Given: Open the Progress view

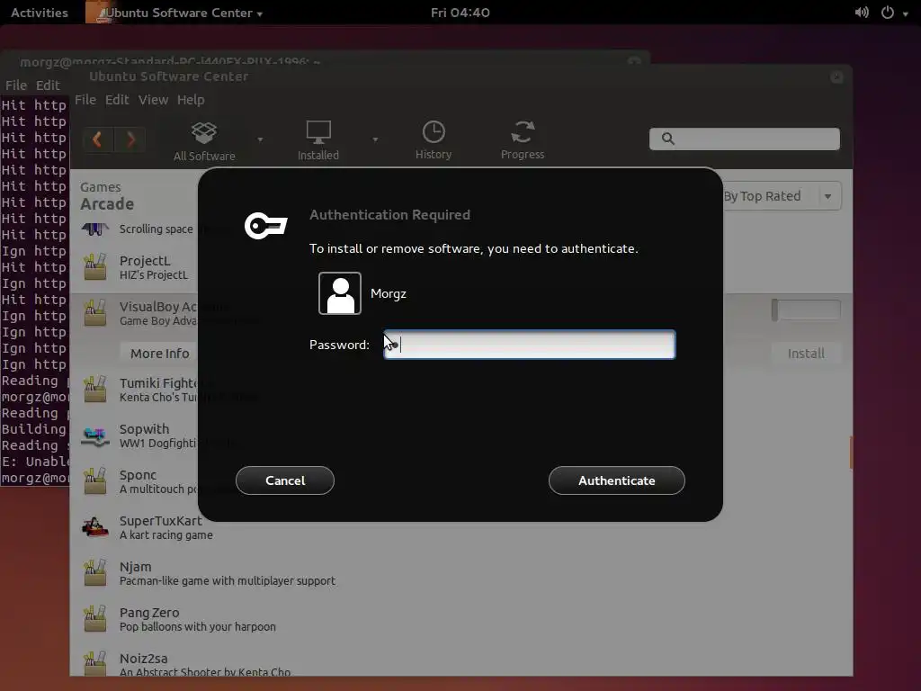Looking at the screenshot, I should coord(523,140).
